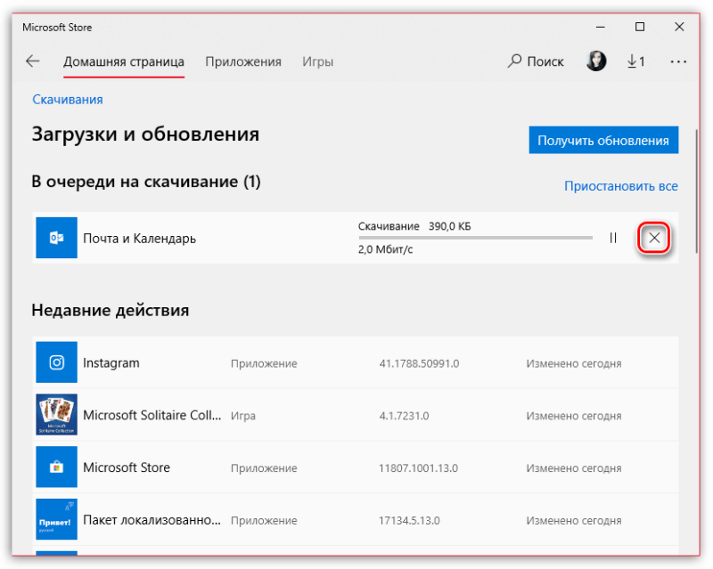
Task: Minimize the Microsoft Store window
Action: point(600,27)
